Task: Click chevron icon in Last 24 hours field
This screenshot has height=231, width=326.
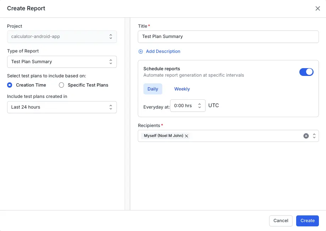Action: click(111, 107)
